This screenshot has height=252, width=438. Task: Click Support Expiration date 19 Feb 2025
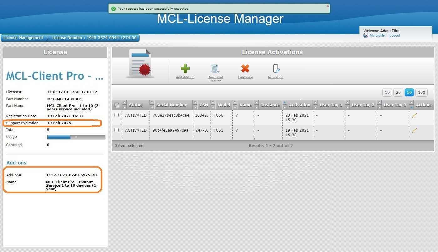pyautogui.click(x=59, y=123)
